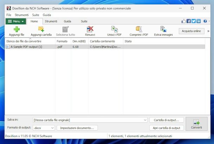Viewport: 214px width, 144px height.
Task: Minimize the Doxillion window
Action: (x=180, y=8)
